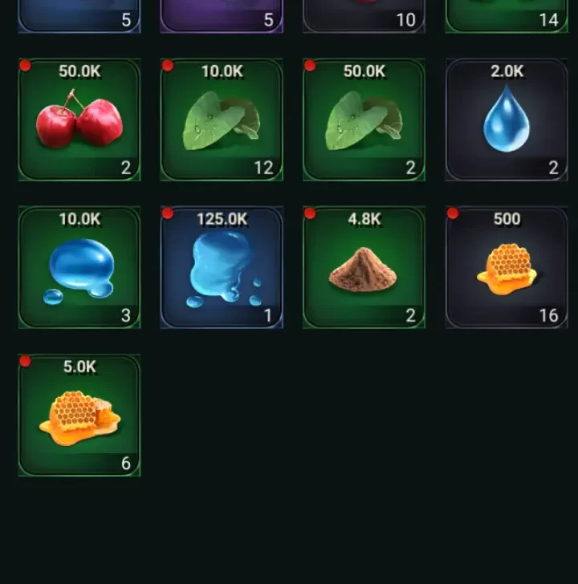Screen dimensions: 578x584
Task: Select the 2.0K water drop item
Action: pos(507,120)
